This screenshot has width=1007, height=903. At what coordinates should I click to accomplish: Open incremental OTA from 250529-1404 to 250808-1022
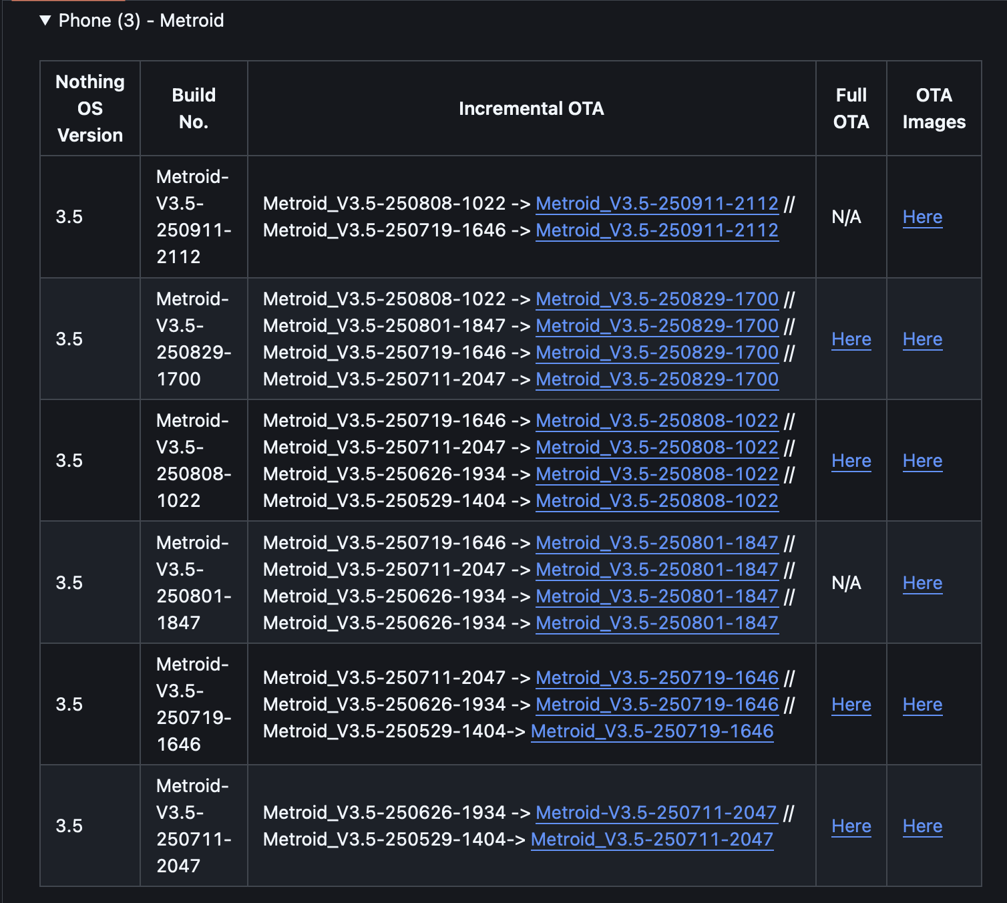point(656,501)
